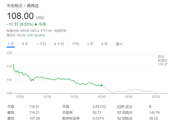Click the −11.37 (9.53%) change text

click(x=20, y=24)
